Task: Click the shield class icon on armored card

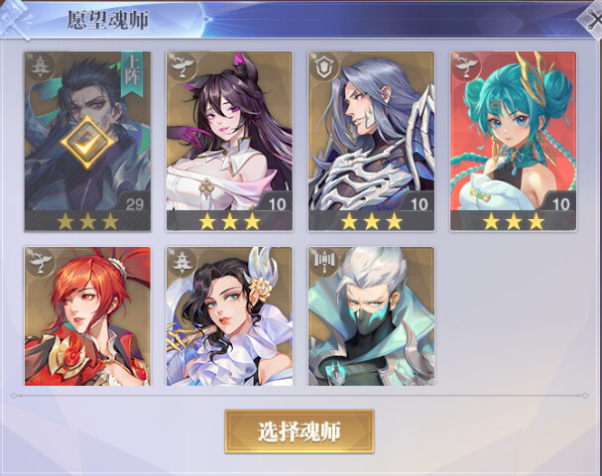Action: pos(323,67)
